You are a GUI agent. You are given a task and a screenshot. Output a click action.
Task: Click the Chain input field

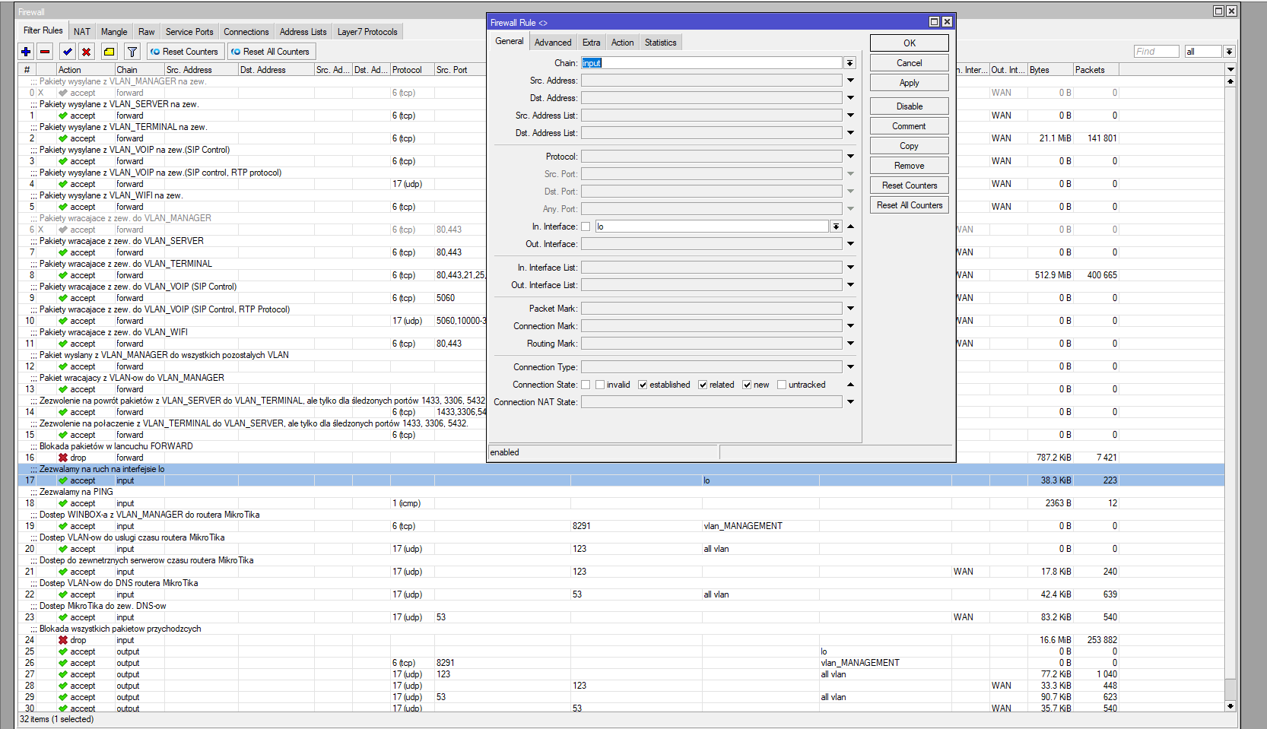pos(712,63)
